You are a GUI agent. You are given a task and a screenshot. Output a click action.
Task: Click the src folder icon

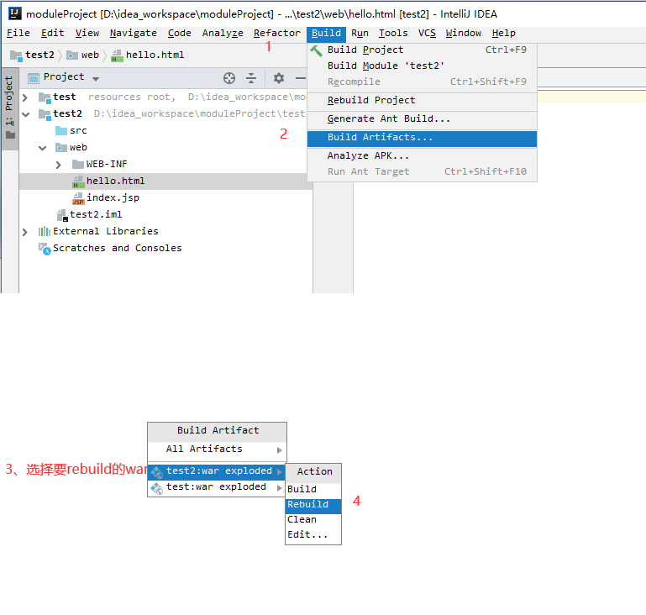pos(61,130)
